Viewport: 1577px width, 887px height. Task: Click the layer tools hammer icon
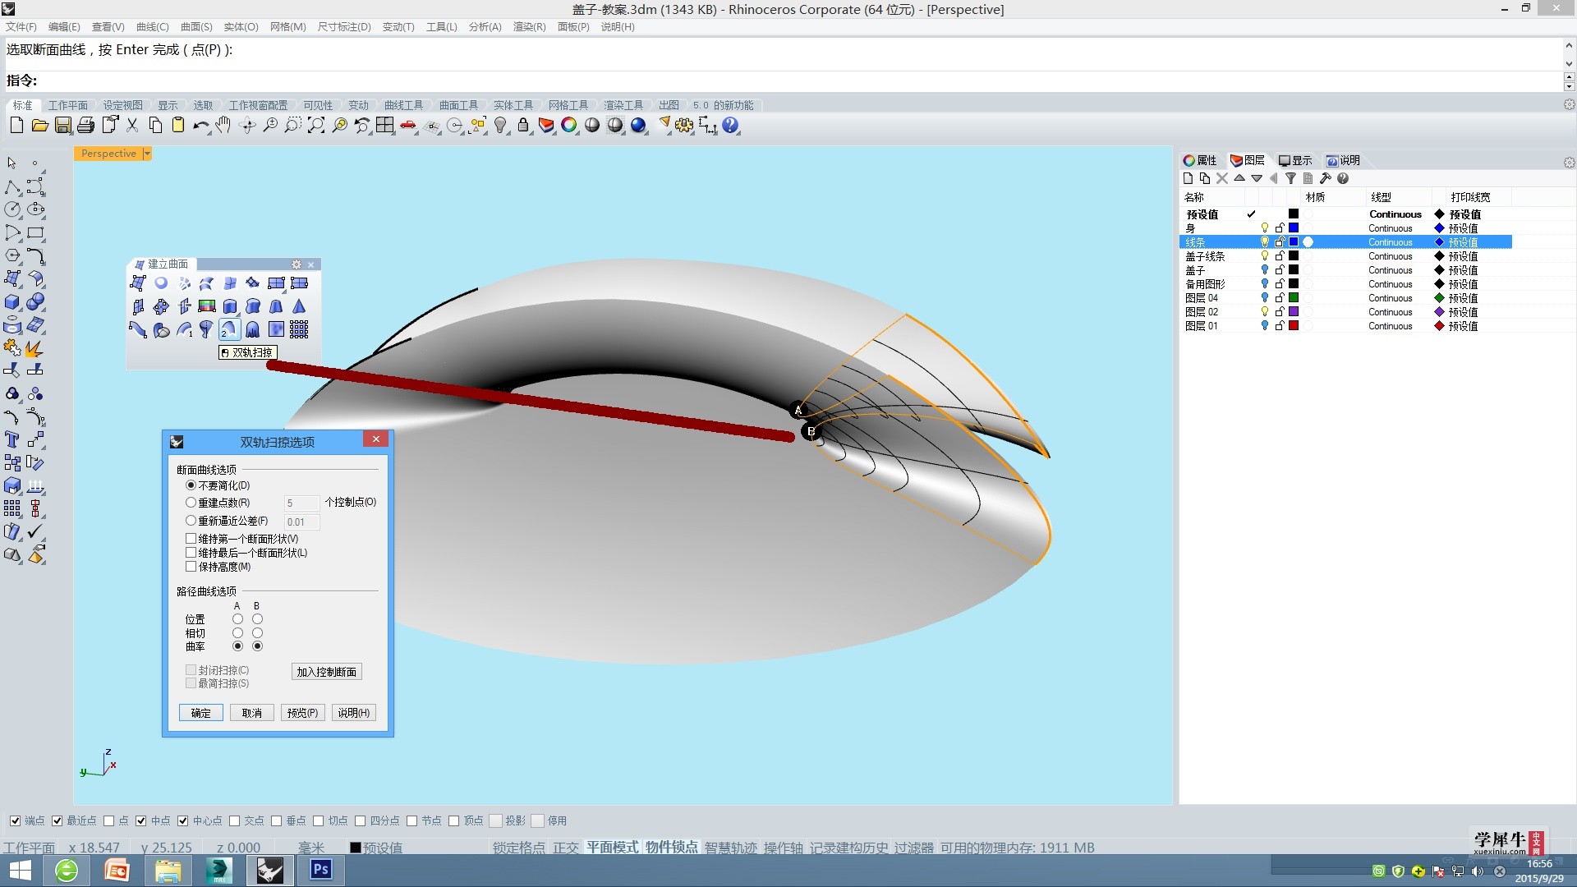coord(1325,178)
